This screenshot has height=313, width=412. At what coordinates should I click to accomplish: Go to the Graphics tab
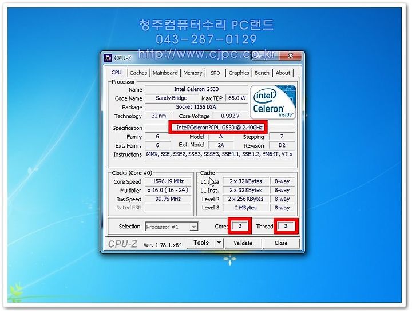click(239, 73)
